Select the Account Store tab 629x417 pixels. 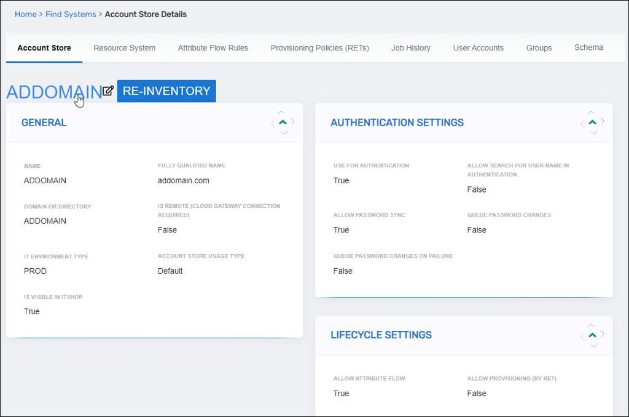click(44, 48)
